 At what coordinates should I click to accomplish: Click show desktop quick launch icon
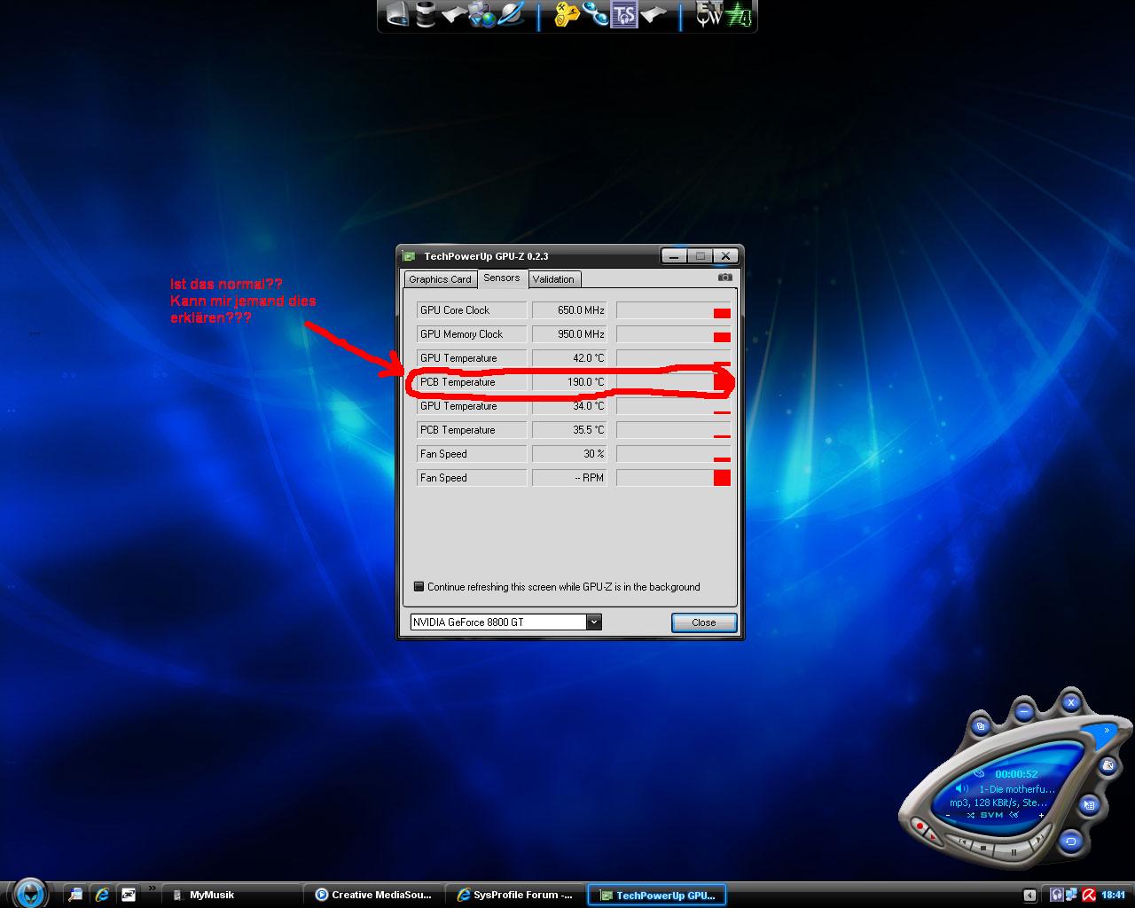(x=76, y=895)
